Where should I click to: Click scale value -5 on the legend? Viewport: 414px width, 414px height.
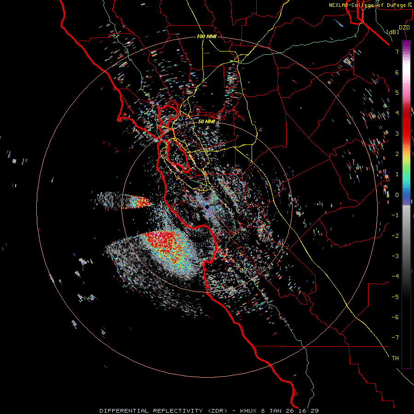click(x=395, y=297)
